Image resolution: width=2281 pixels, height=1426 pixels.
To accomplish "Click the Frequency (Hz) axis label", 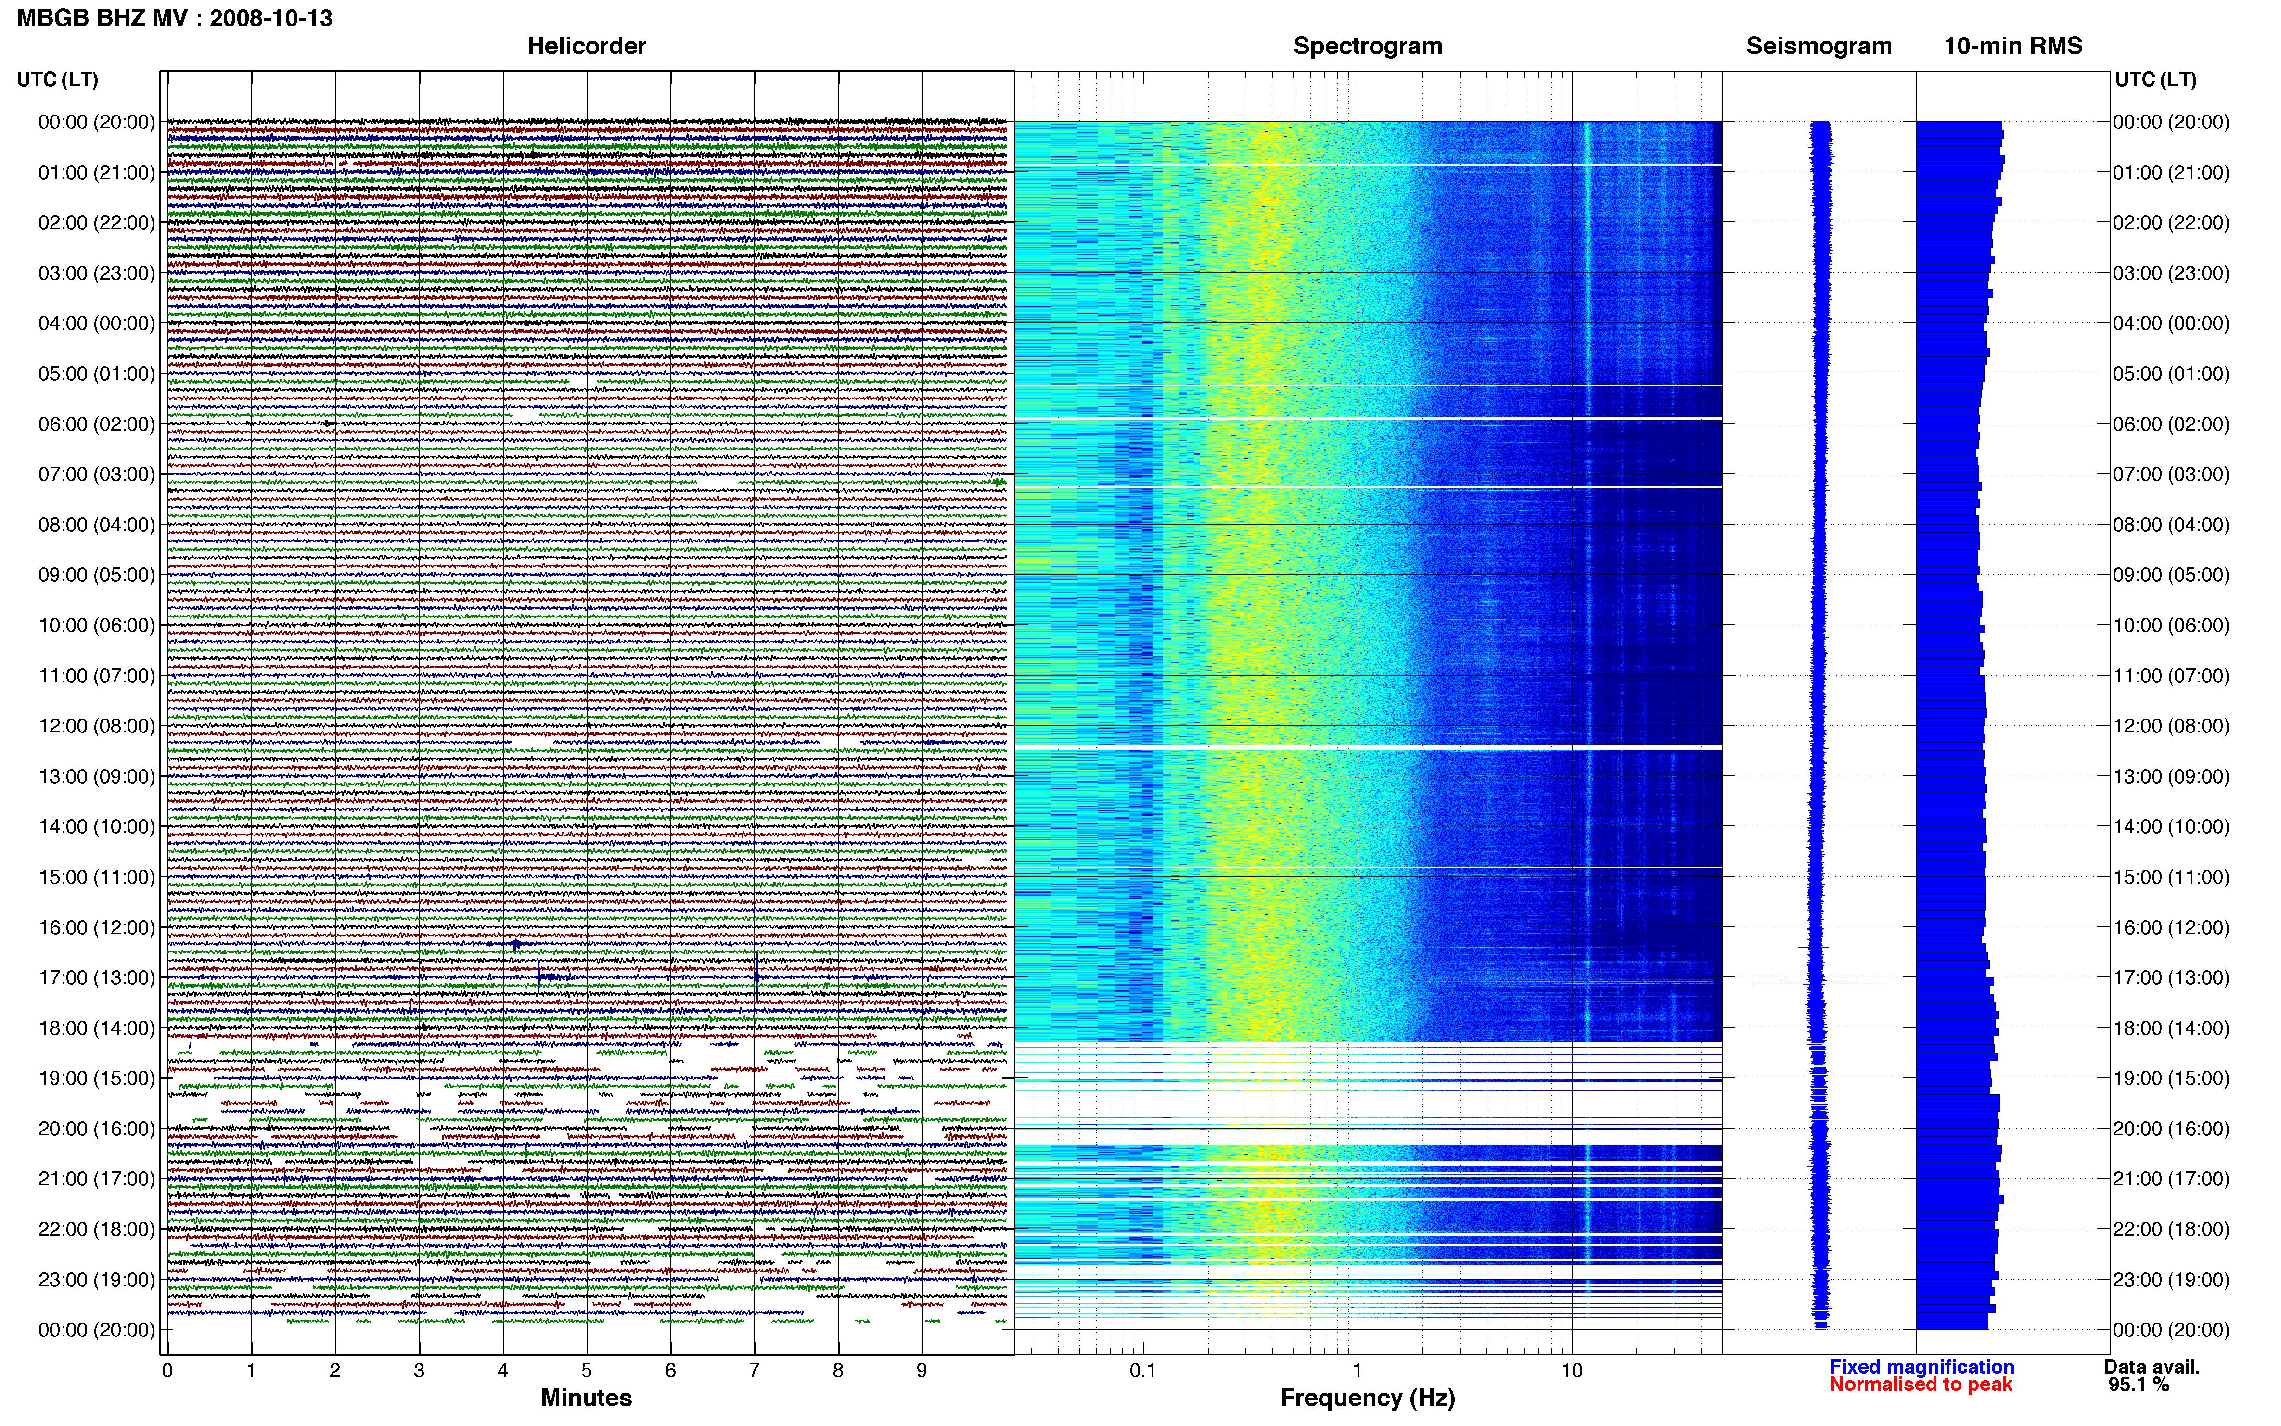I will click(1367, 1398).
